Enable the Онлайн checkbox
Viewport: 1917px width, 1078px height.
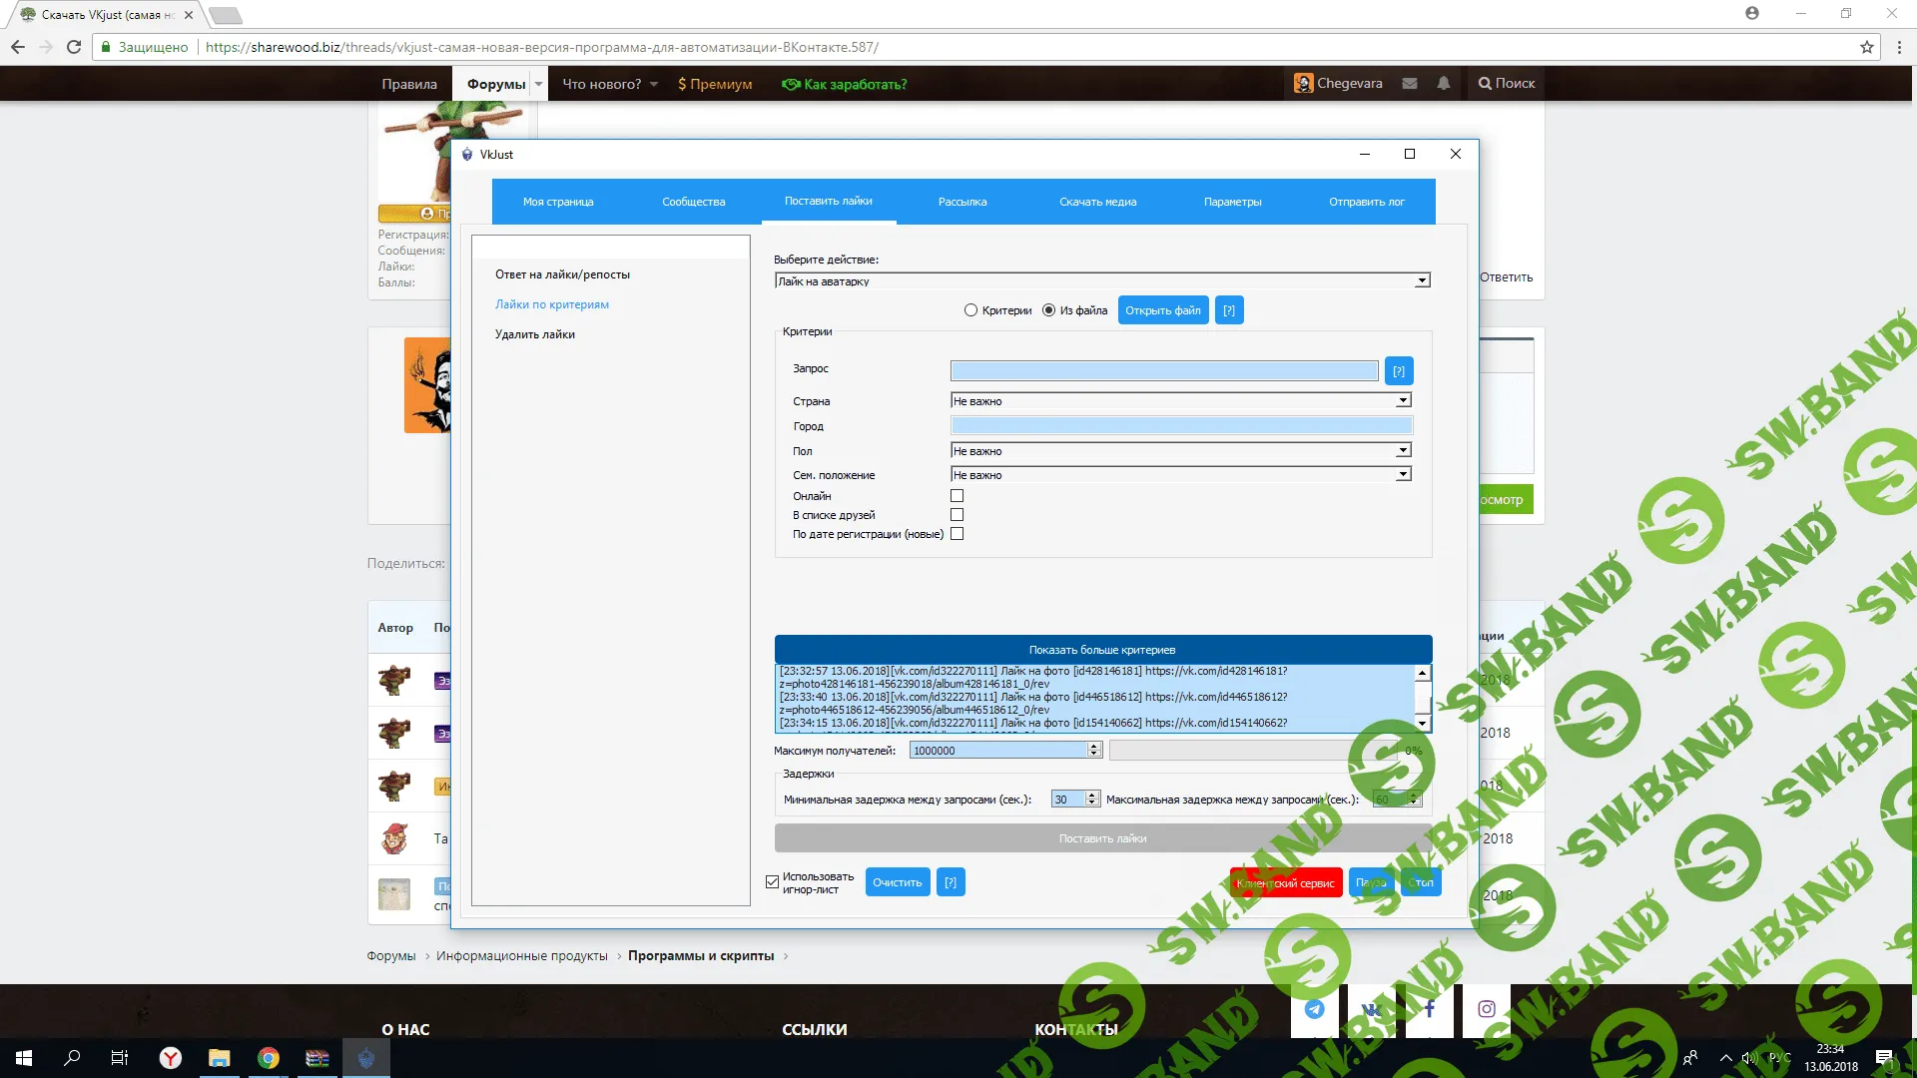pyautogui.click(x=957, y=496)
